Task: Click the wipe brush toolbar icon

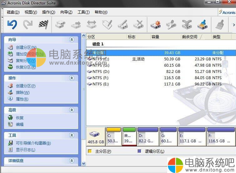Action: click(x=203, y=25)
